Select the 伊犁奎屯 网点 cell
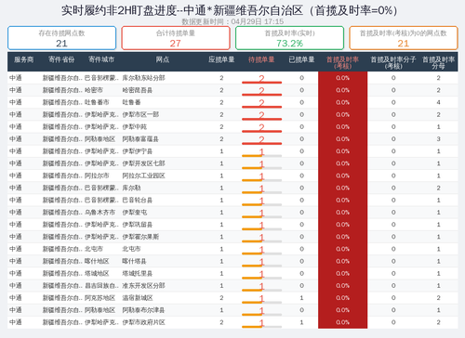Screen dimensions: 465x338 (134, 213)
